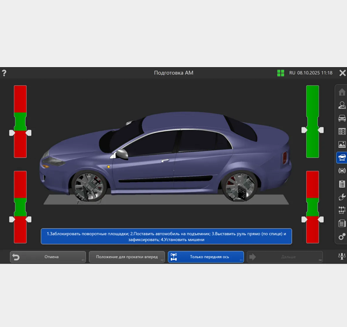
Task: Open the specifications table icon in sidebar
Action: [x=342, y=131]
